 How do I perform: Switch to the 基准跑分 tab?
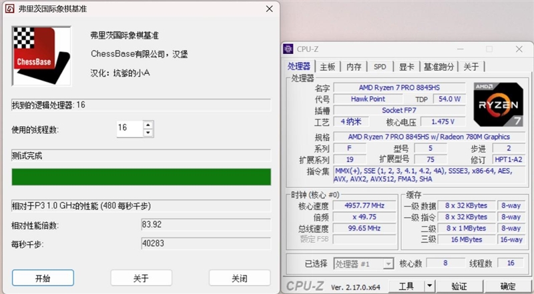coord(439,67)
